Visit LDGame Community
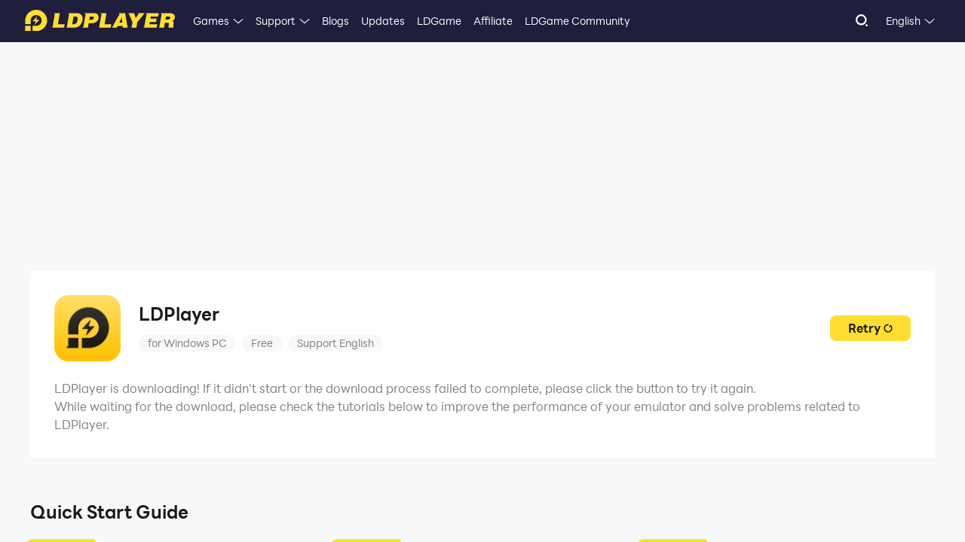Image resolution: width=965 pixels, height=542 pixels. click(577, 21)
